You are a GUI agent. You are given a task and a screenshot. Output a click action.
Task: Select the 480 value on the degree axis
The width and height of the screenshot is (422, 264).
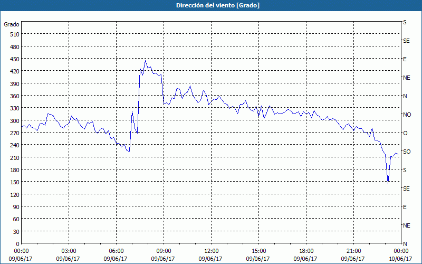(x=15, y=47)
